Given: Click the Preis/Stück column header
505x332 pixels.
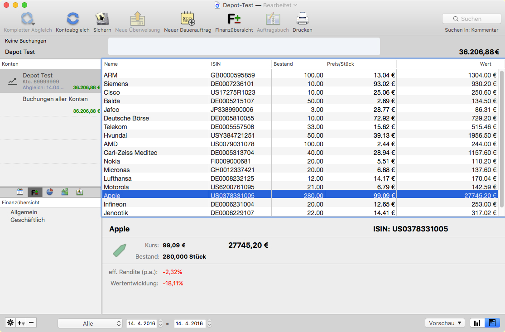Looking at the screenshot, I should coord(360,64).
